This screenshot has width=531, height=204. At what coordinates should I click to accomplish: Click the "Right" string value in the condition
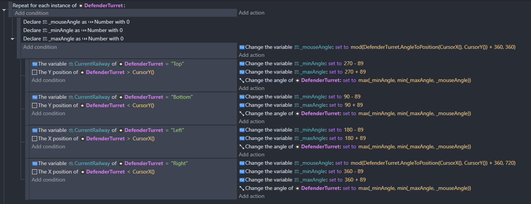coord(179,164)
